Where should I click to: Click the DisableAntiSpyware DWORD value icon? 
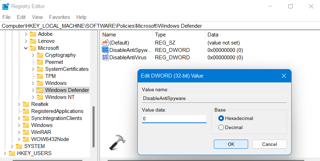click(105, 50)
